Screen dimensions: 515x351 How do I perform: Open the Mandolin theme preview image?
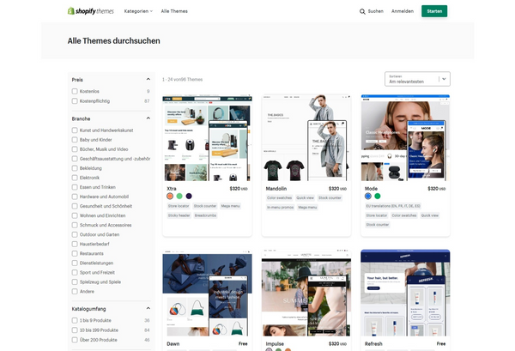[306, 138]
